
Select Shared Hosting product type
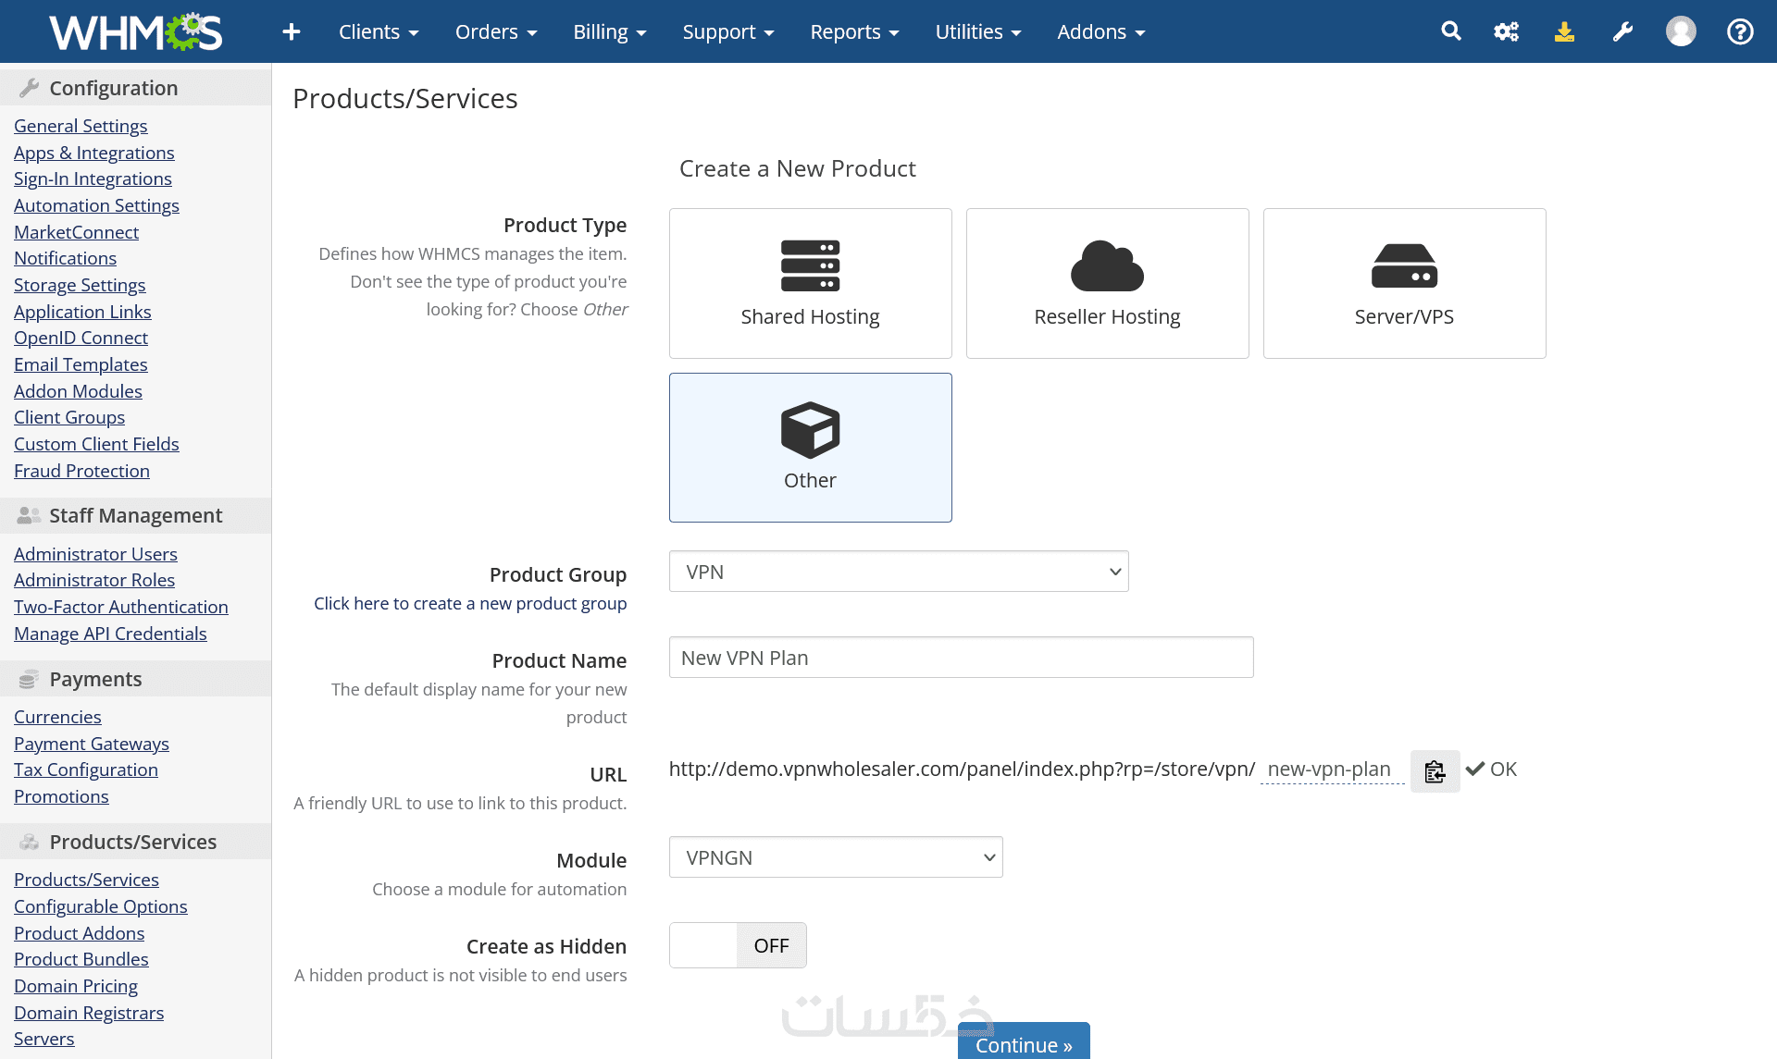[x=810, y=283]
